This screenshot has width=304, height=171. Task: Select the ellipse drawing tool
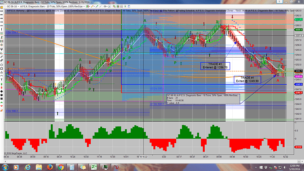(2, 65)
